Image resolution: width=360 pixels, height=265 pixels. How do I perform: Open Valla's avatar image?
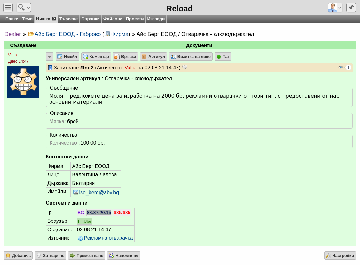coord(23,82)
